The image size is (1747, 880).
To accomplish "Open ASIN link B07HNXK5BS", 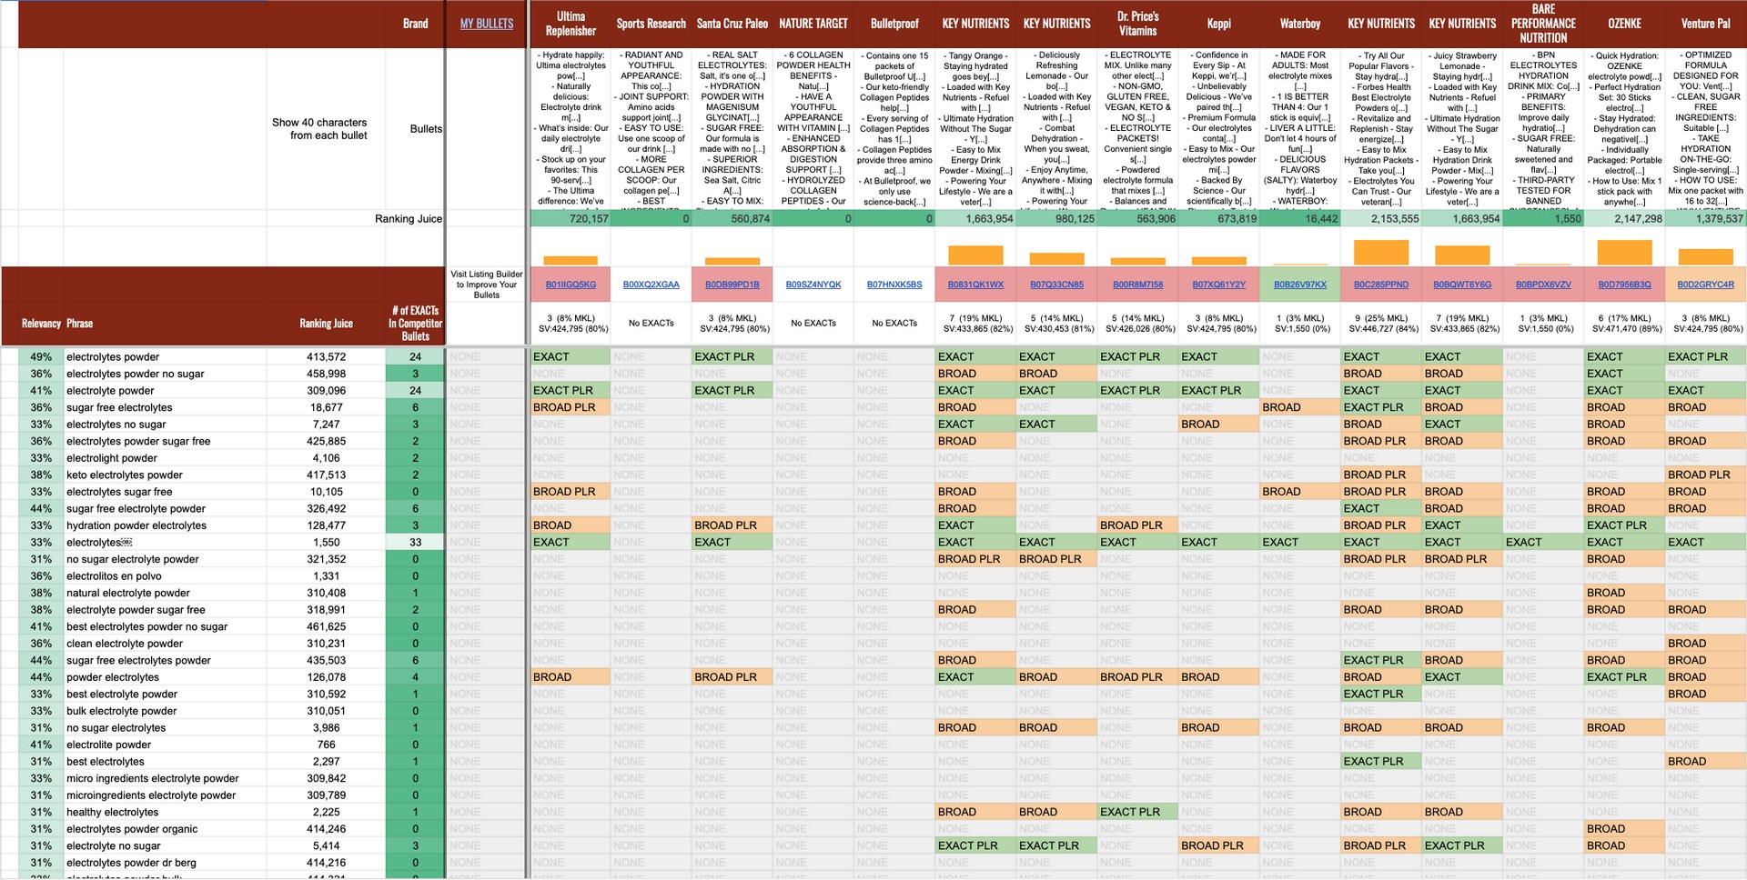I will pyautogui.click(x=894, y=285).
